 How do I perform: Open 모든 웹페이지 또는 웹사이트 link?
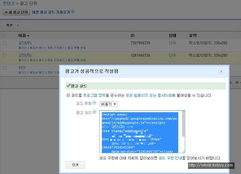[x=149, y=95]
